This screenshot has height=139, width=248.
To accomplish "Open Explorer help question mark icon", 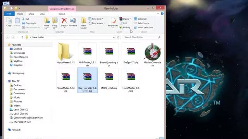I will point(162,14).
